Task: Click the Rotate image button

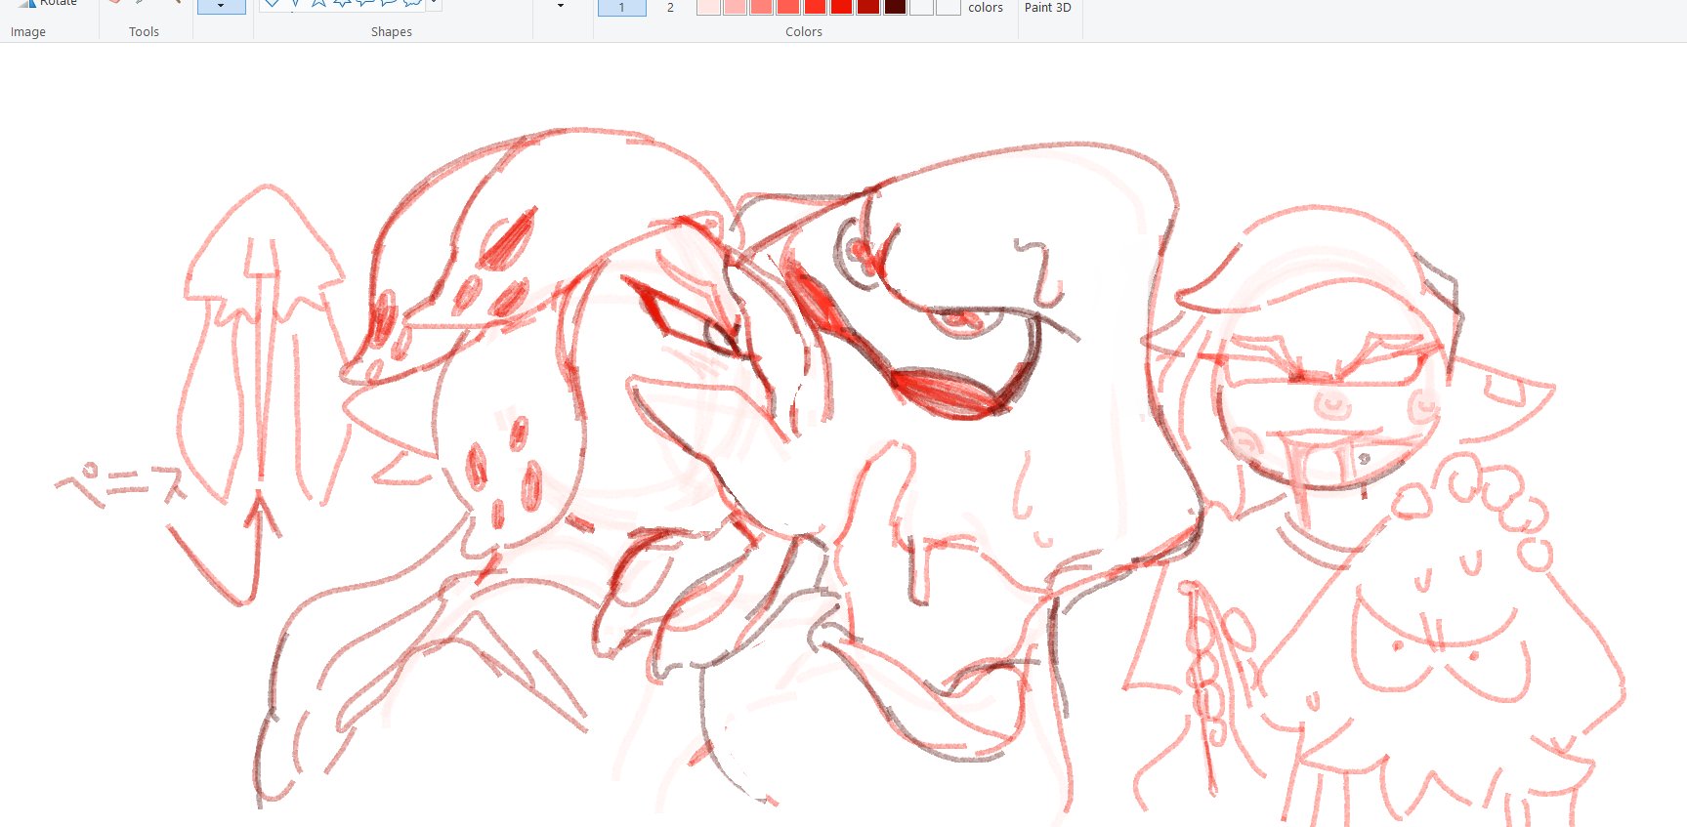Action: tap(47, 3)
